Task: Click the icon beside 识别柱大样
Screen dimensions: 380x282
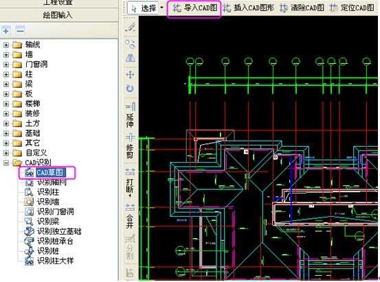Action: click(29, 261)
